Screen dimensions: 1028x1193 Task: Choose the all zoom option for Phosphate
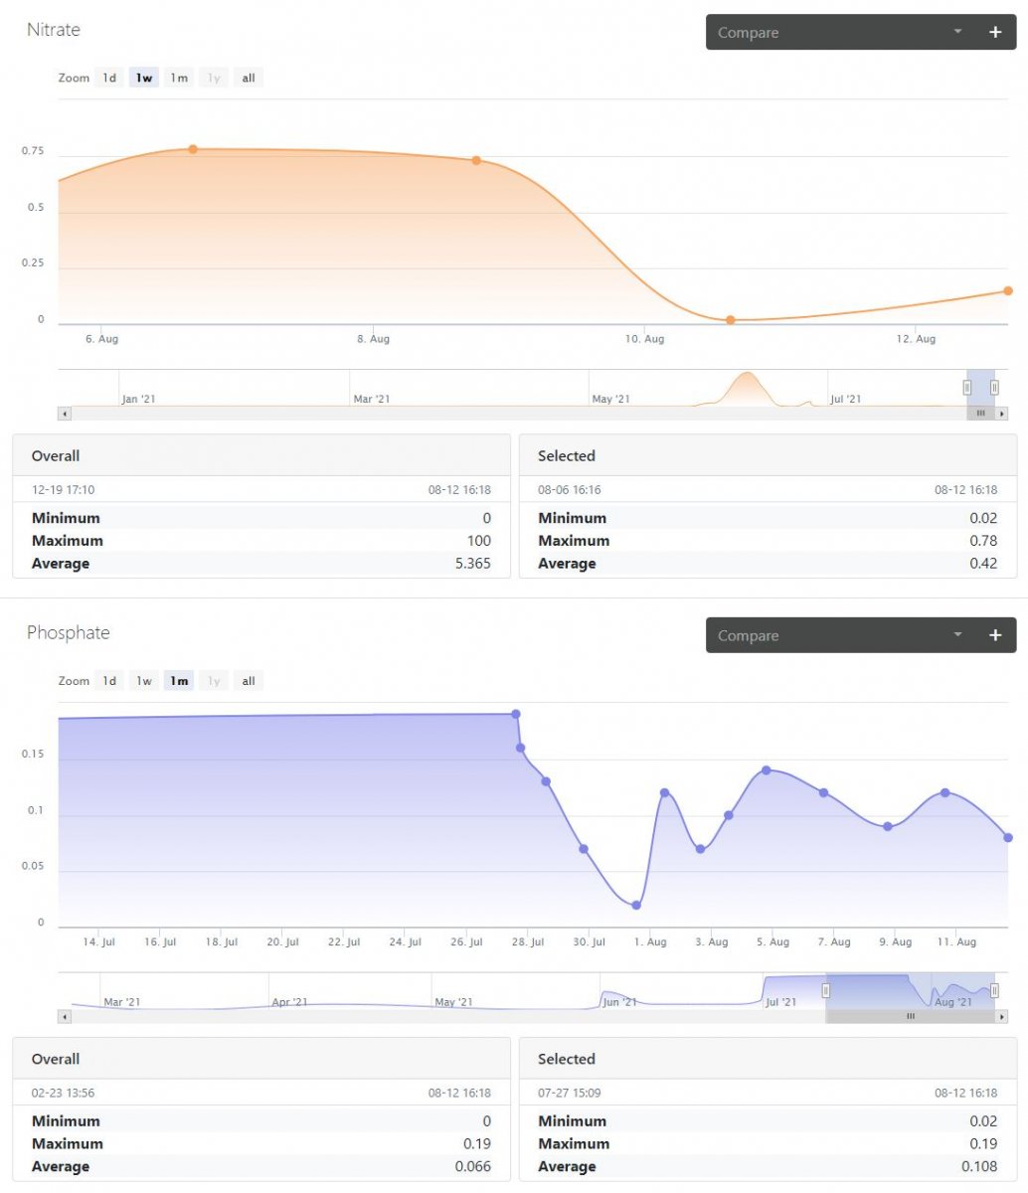[x=249, y=681]
